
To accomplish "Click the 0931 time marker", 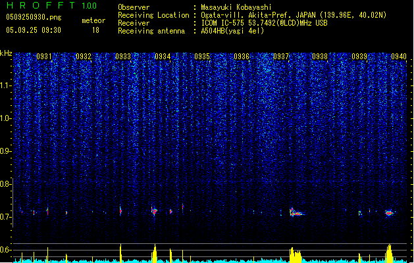I will [44, 57].
